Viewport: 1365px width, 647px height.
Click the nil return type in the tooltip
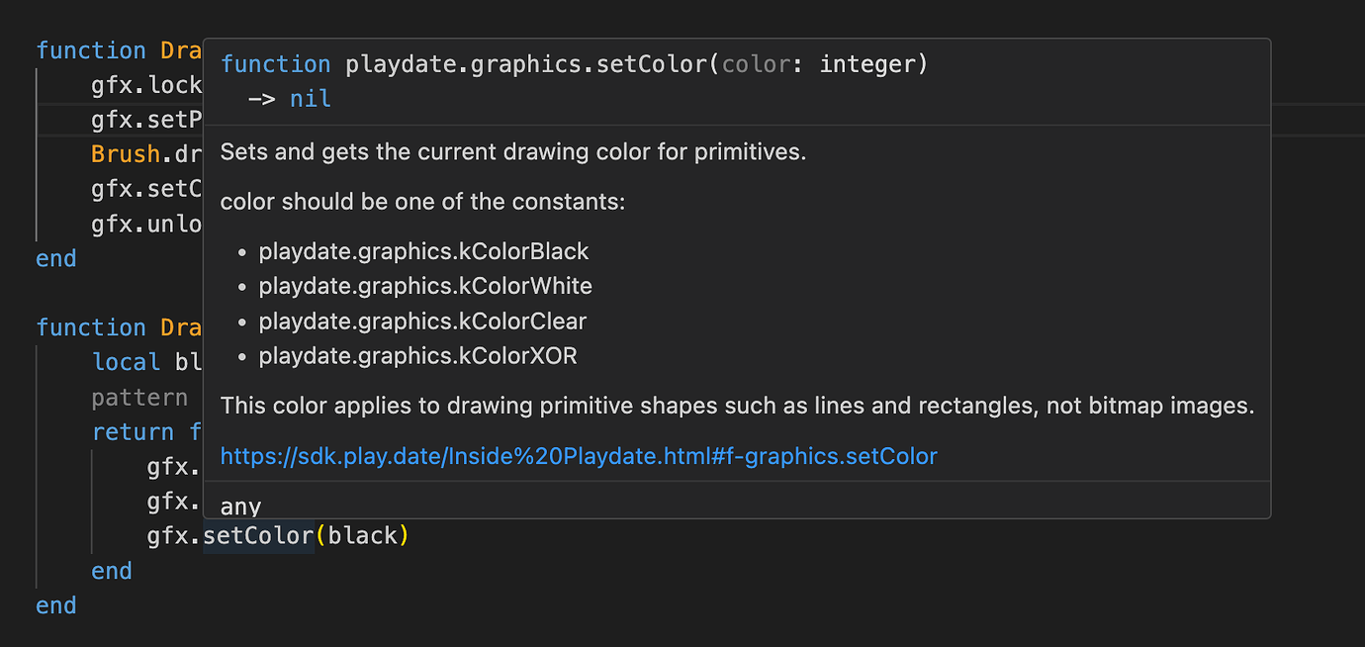310,98
